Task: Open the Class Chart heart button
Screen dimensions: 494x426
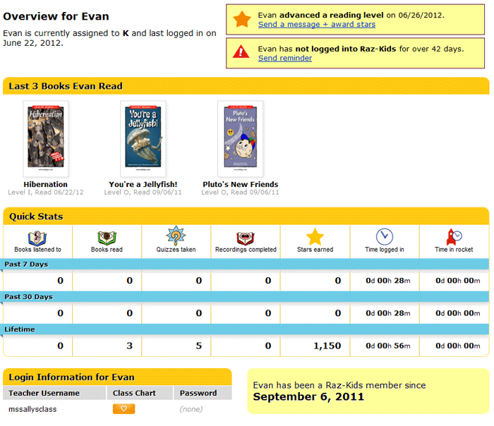Action: pyautogui.click(x=123, y=408)
